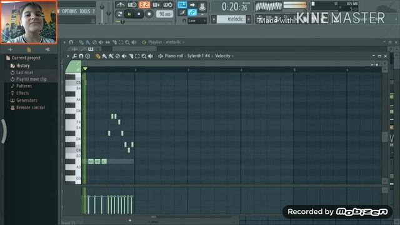Pause playback with the play/pause button
Screen dimensions: 400x225
point(129,14)
